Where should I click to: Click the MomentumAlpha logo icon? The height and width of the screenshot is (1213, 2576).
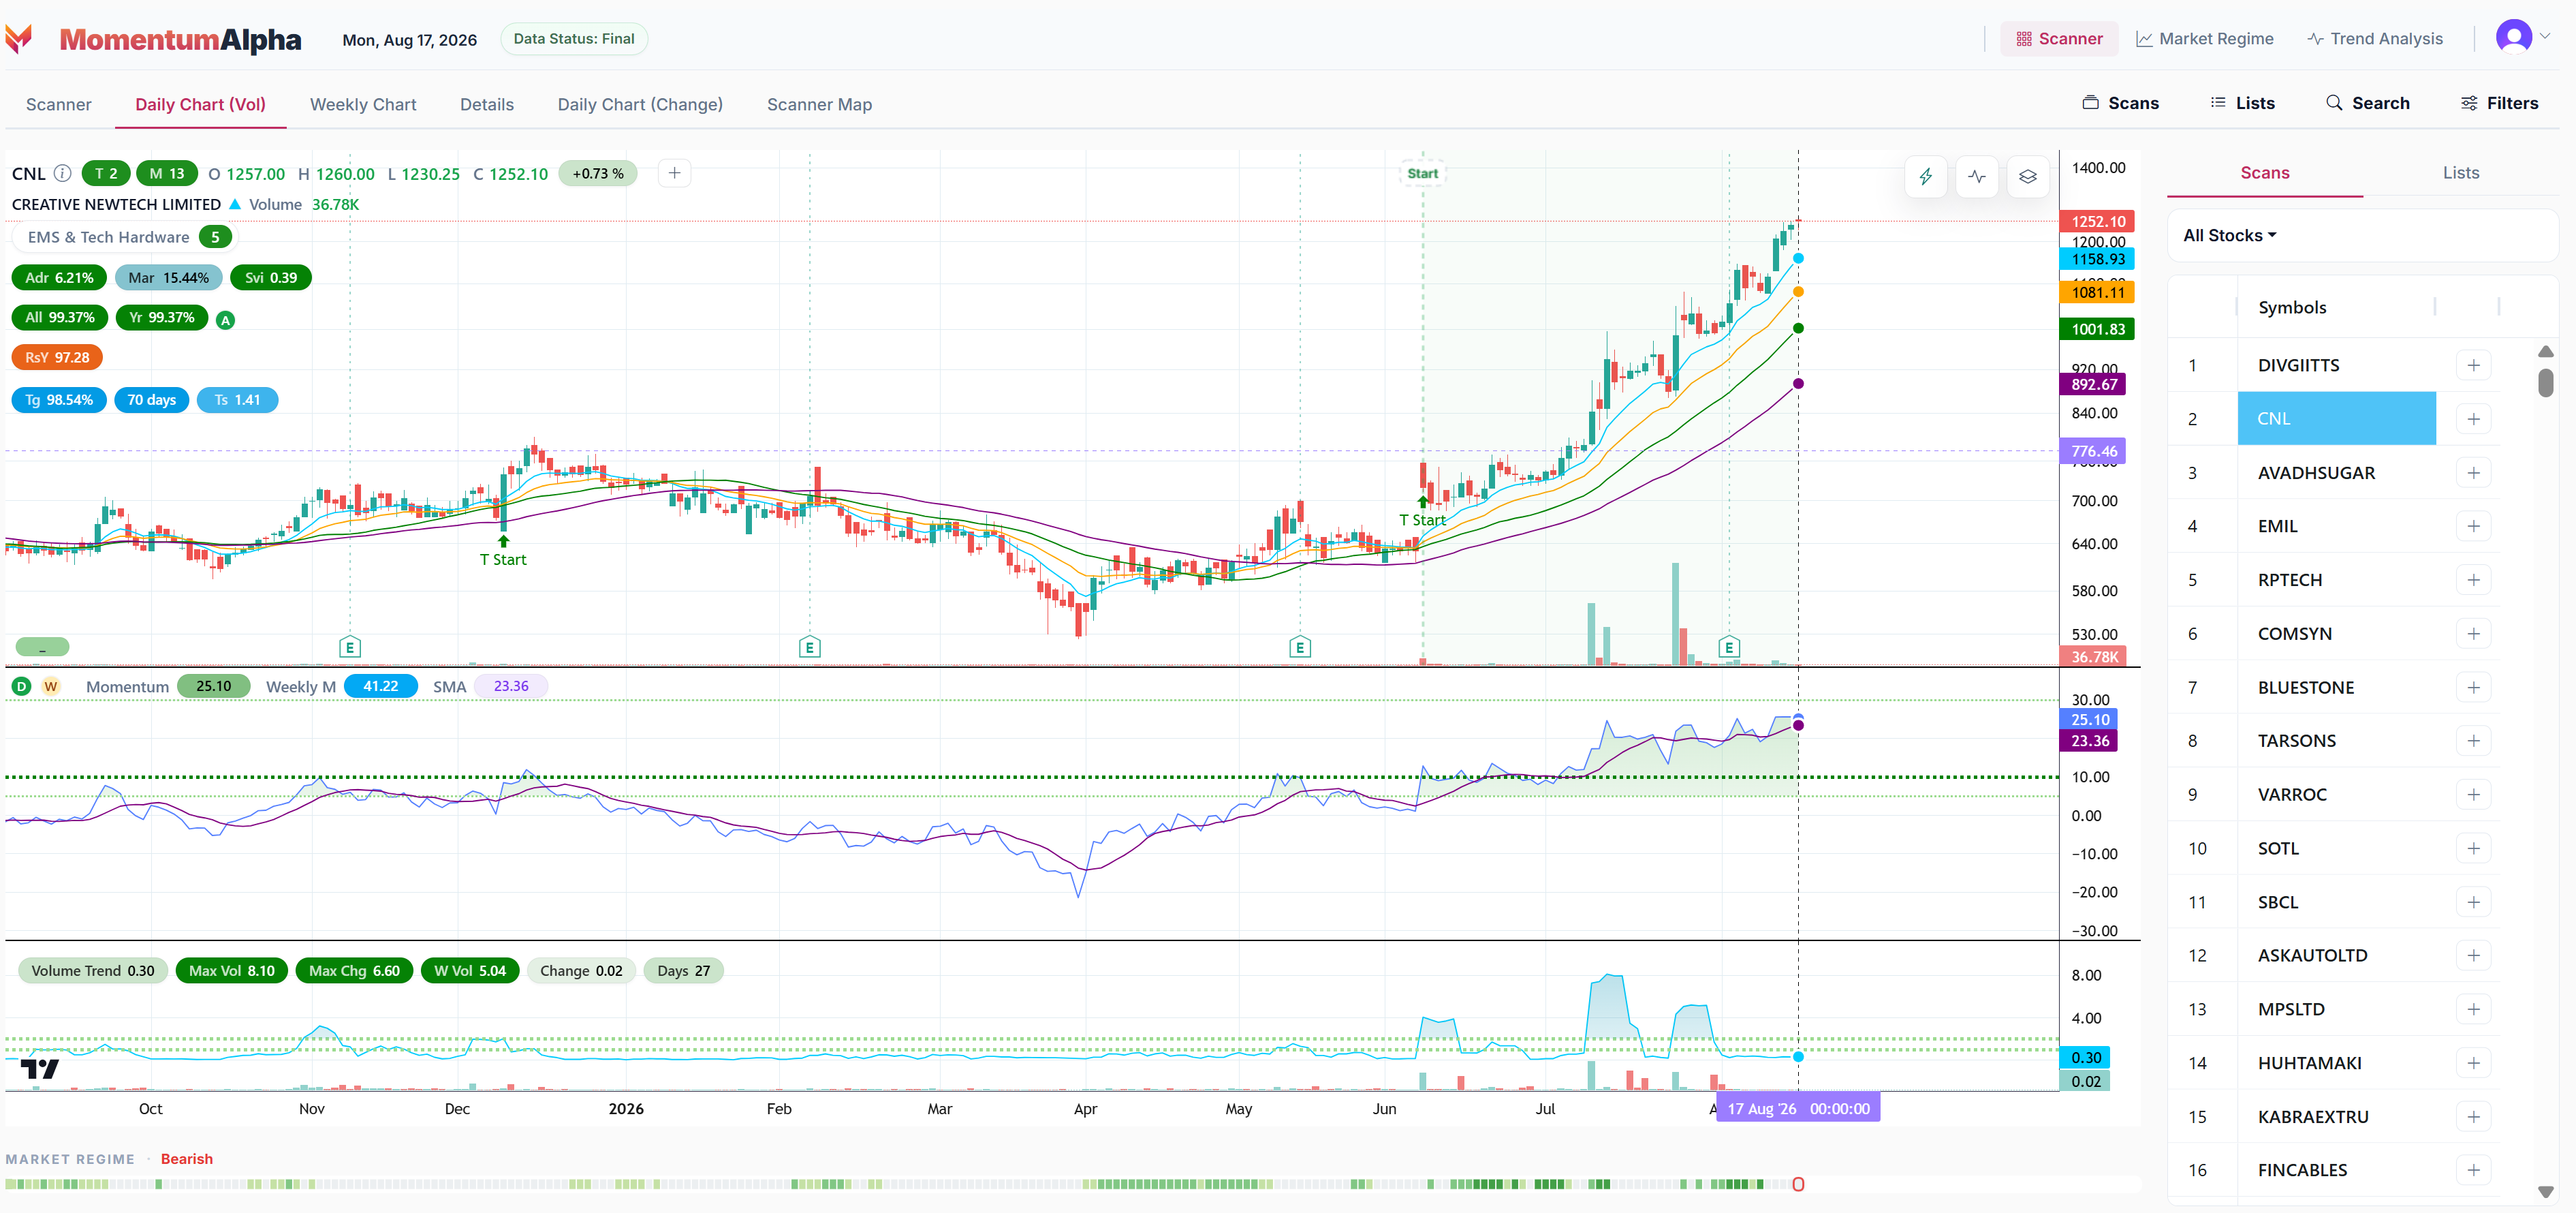[x=19, y=39]
